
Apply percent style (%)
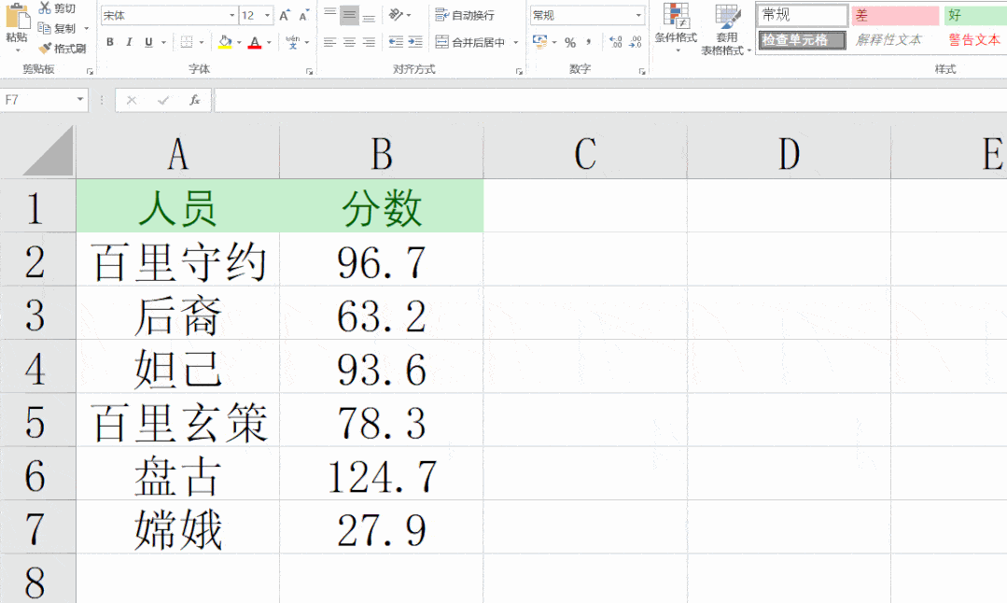[569, 42]
